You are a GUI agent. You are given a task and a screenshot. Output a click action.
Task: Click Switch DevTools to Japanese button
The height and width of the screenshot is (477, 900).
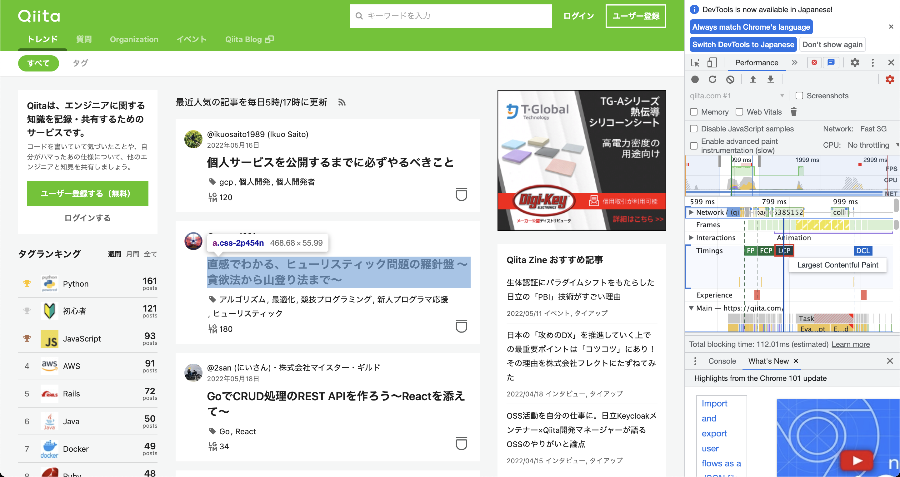click(x=743, y=45)
